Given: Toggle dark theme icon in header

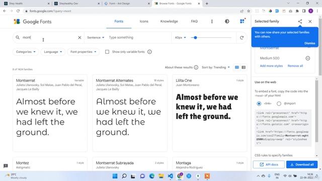Looking at the screenshot, I should (227, 21).
